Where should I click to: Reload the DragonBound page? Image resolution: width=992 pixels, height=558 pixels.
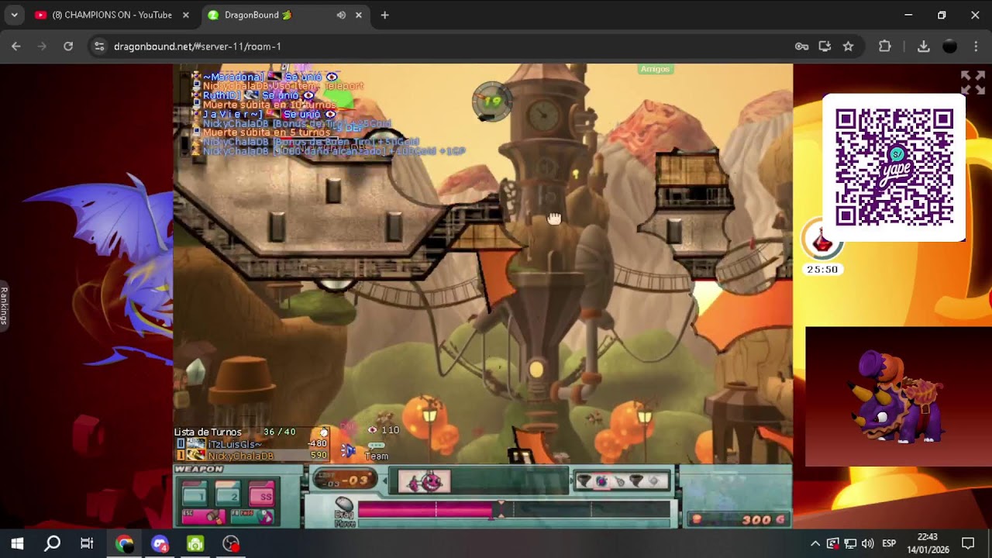click(x=68, y=46)
